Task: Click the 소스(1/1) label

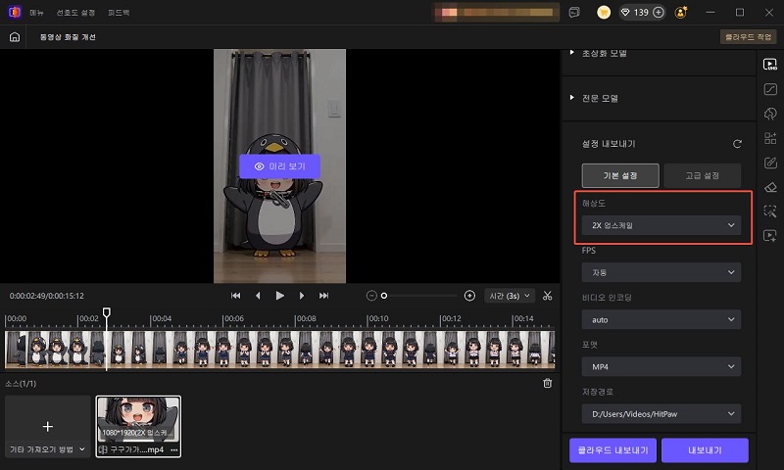Action: 21,384
